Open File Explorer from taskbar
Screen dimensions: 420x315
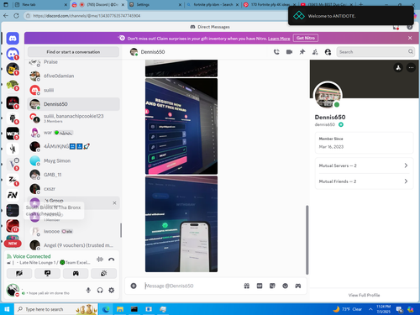(x=120, y=309)
